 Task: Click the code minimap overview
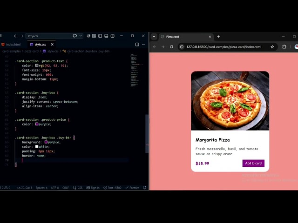pyautogui.click(x=135, y=70)
